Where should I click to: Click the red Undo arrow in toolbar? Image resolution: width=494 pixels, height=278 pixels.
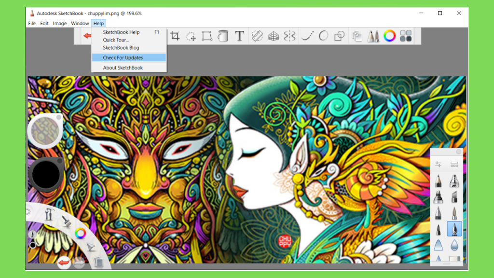click(x=87, y=36)
